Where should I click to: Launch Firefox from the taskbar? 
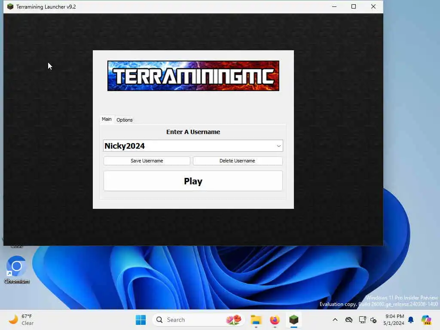point(275,320)
